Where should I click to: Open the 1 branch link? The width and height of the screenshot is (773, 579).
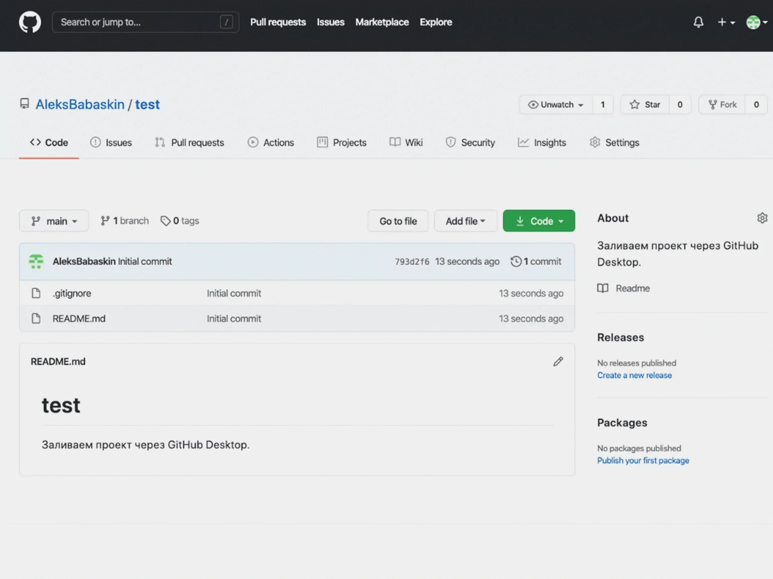pyautogui.click(x=124, y=221)
